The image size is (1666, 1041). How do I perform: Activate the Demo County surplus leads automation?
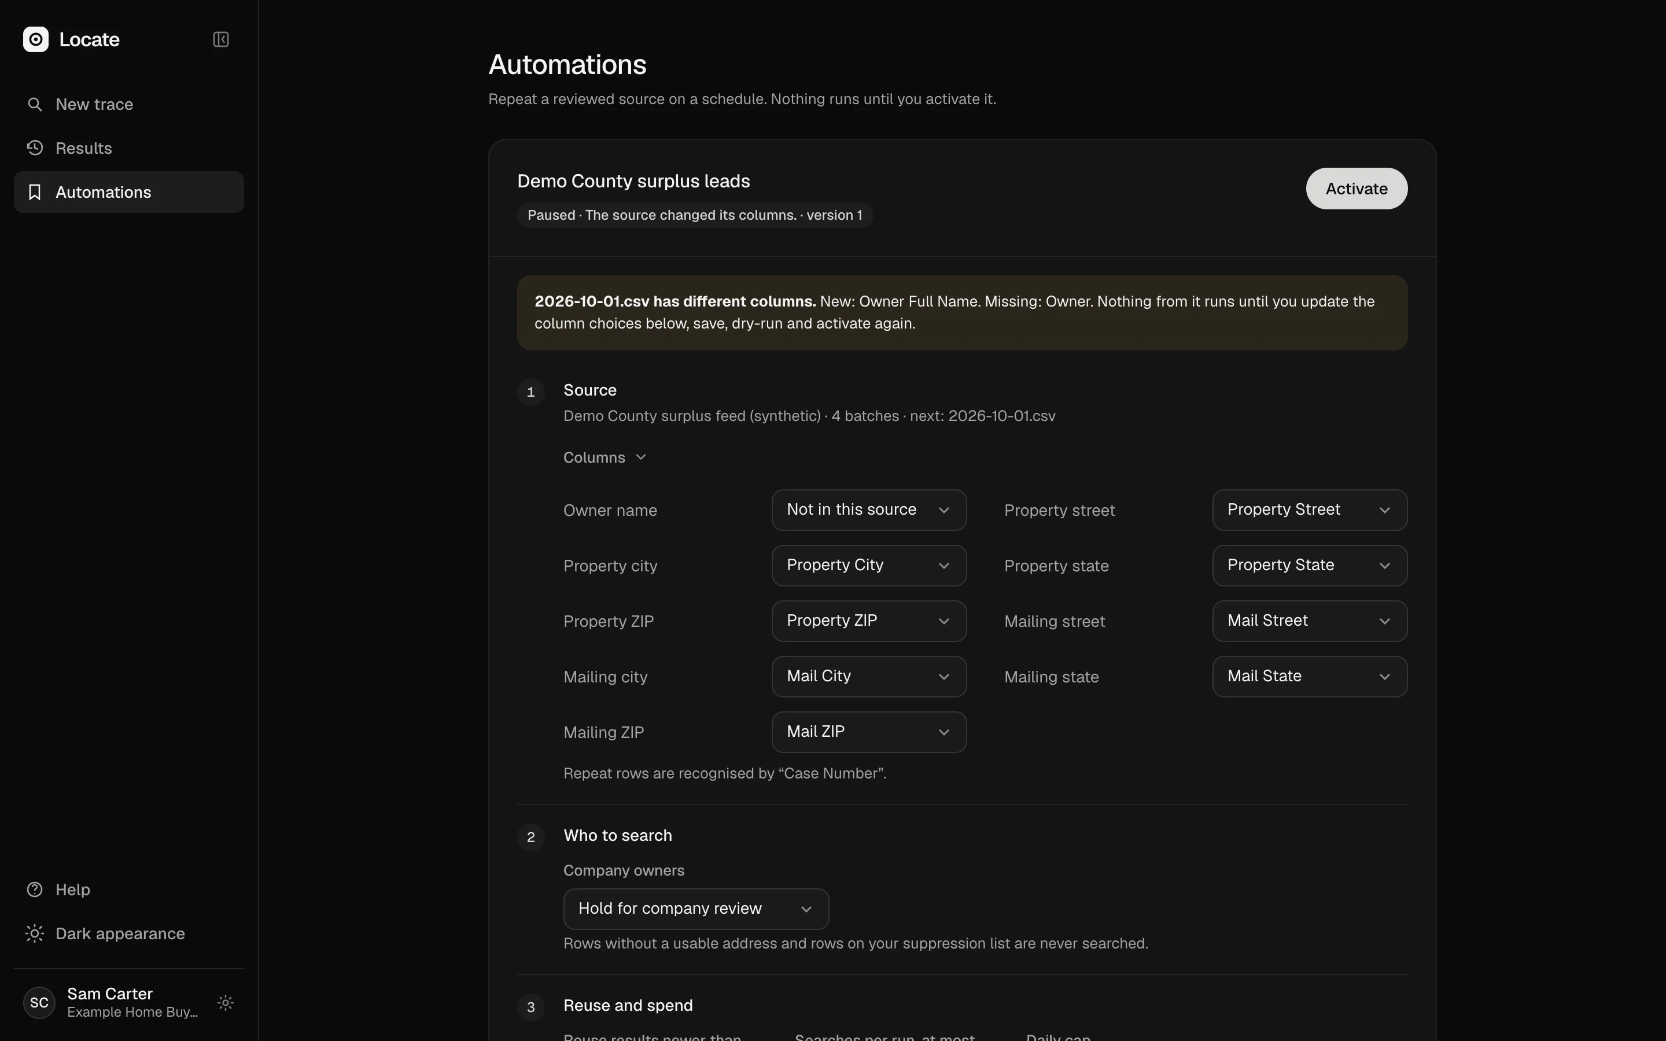pyautogui.click(x=1356, y=189)
